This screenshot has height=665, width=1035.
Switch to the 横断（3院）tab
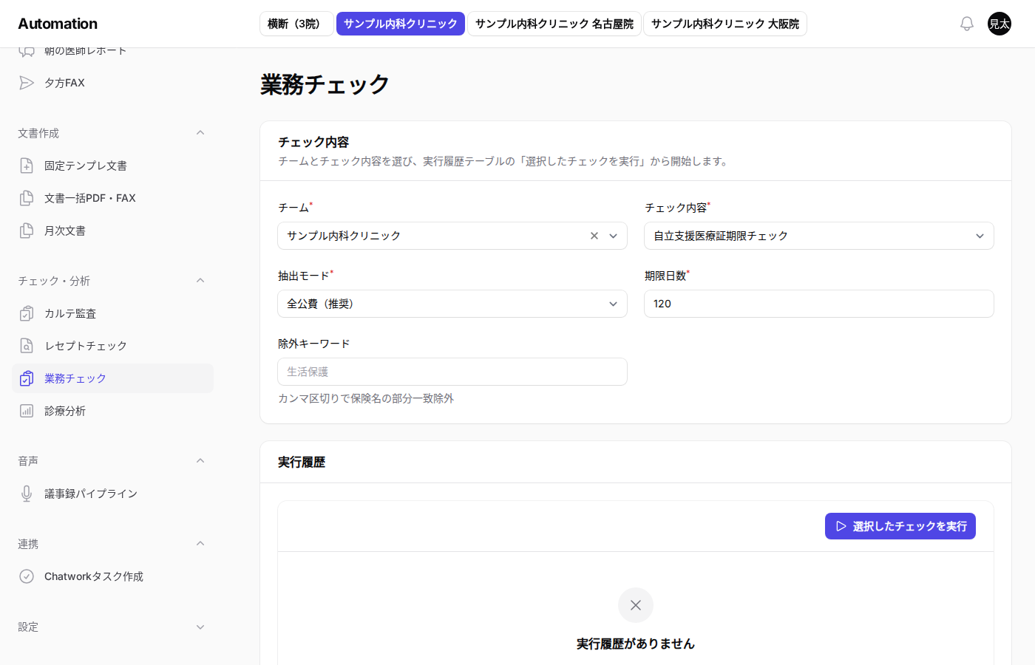296,24
